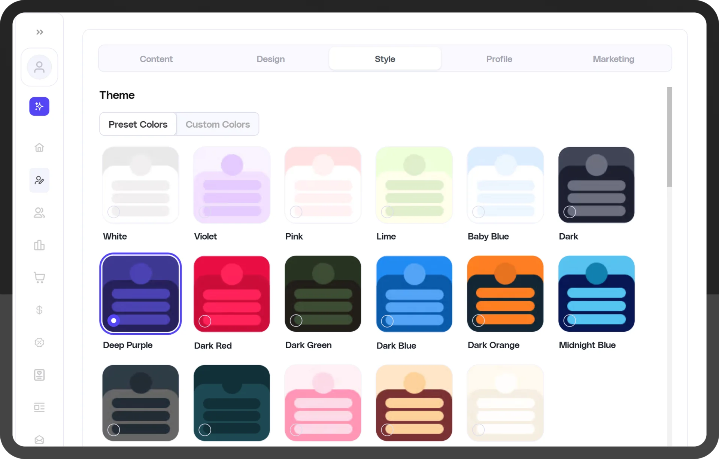
Task: Open the dollar sign payments icon
Action: click(x=39, y=310)
